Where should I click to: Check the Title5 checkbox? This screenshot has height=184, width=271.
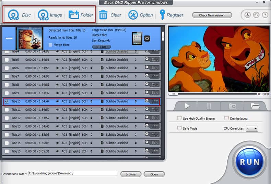click(x=7, y=60)
